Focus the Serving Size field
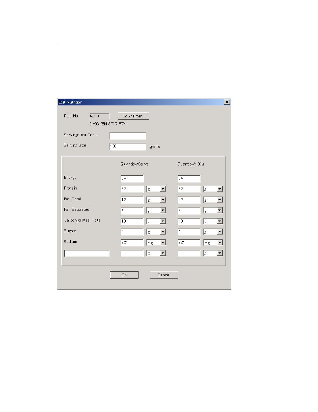The image size is (318, 412). (128, 146)
